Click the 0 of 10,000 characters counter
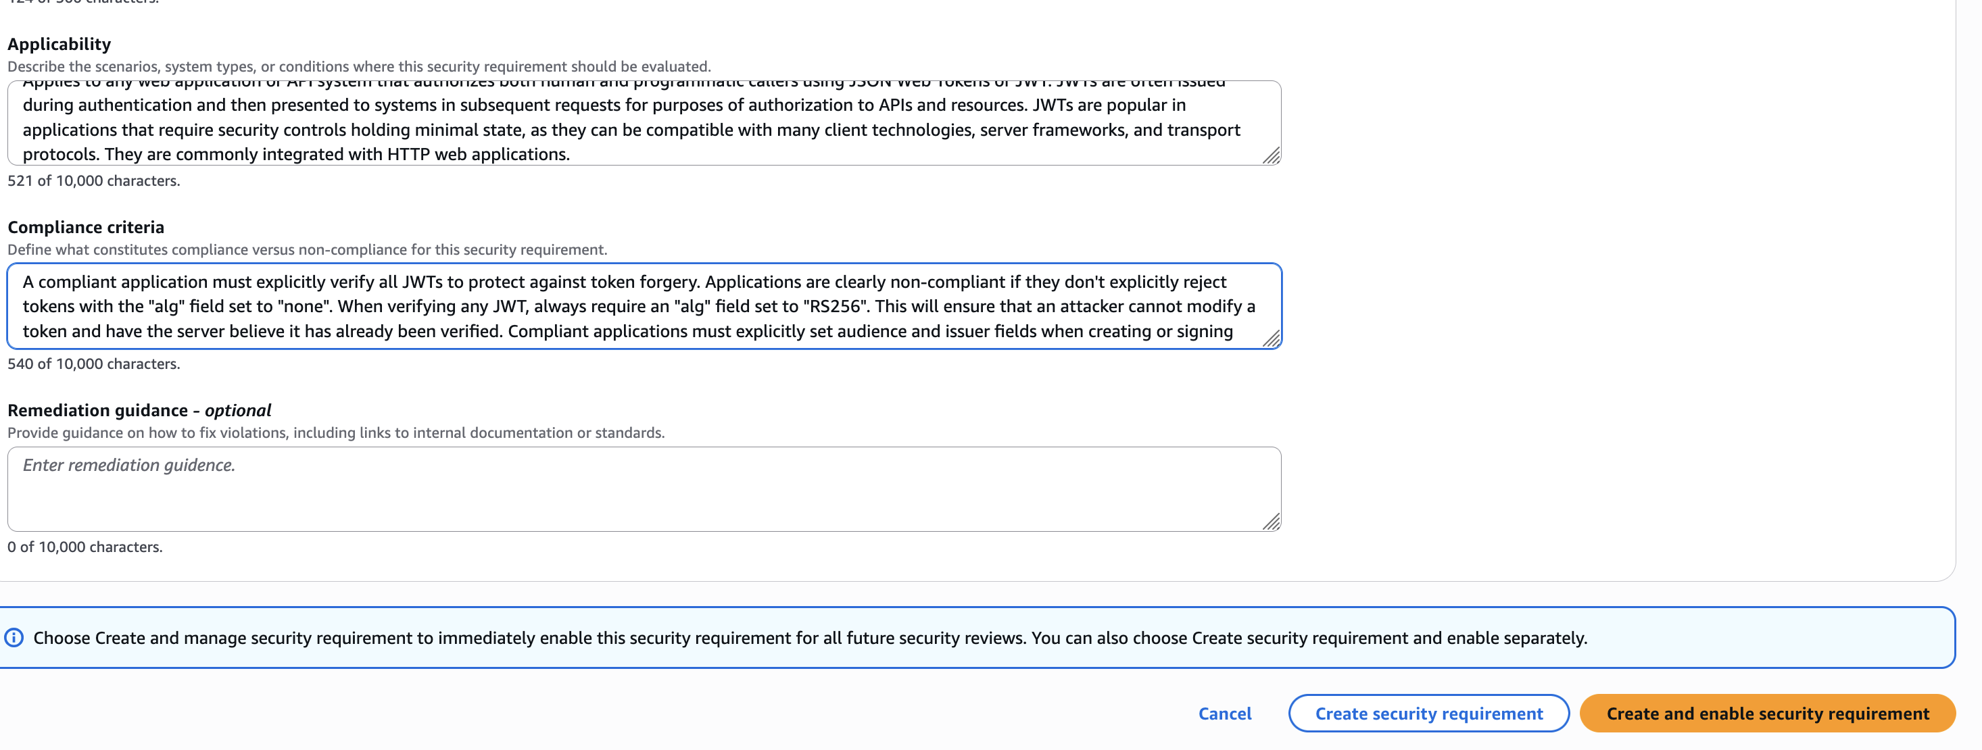This screenshot has height=750, width=1982. point(84,547)
